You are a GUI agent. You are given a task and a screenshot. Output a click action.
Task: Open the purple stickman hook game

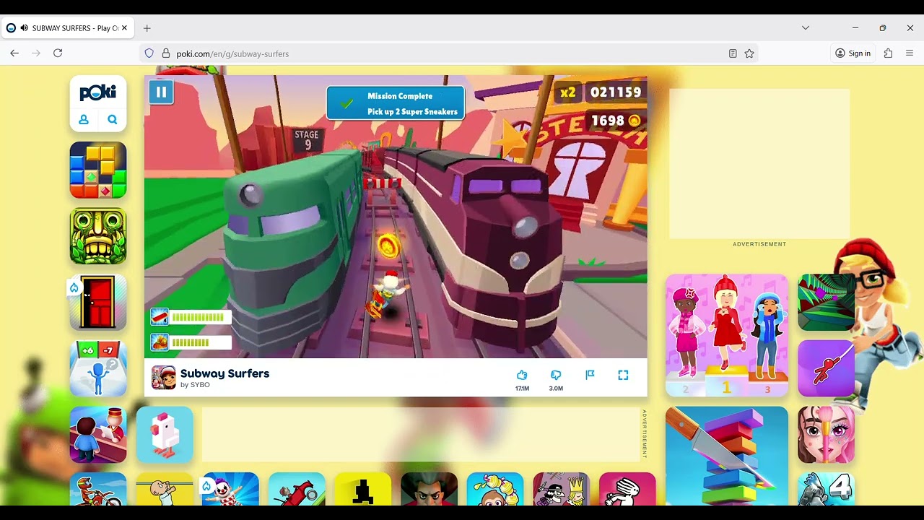[x=826, y=368]
